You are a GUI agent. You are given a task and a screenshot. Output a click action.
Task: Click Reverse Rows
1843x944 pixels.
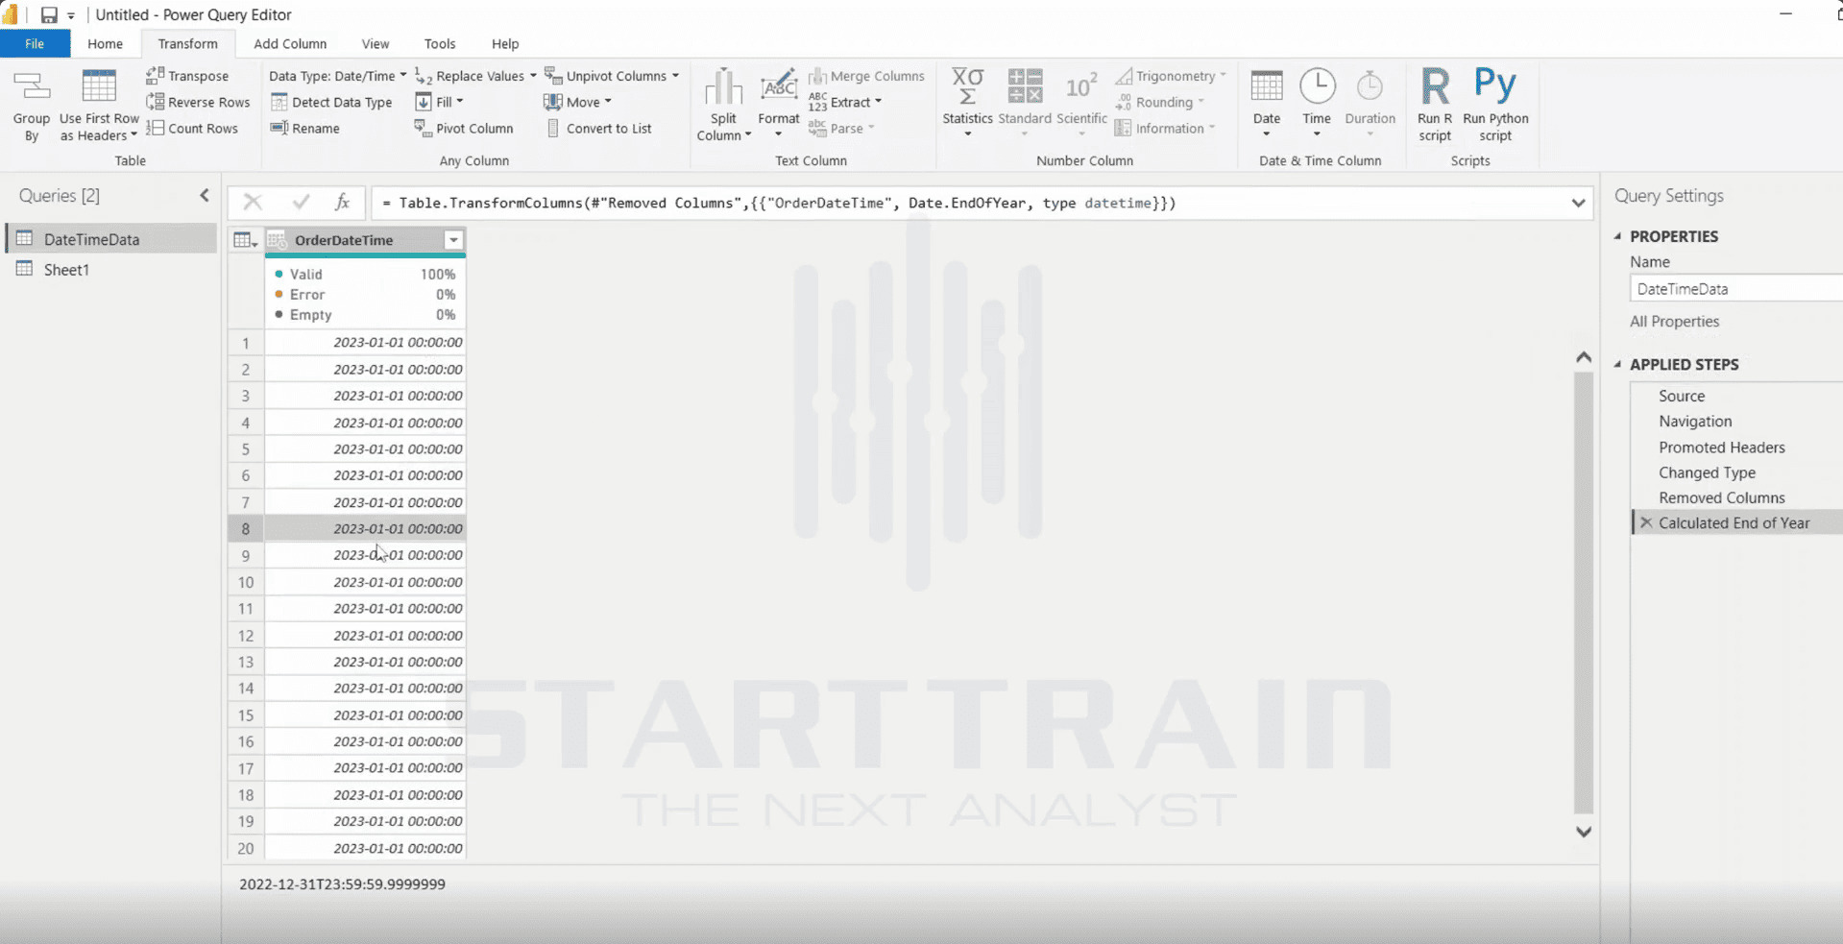click(x=199, y=102)
